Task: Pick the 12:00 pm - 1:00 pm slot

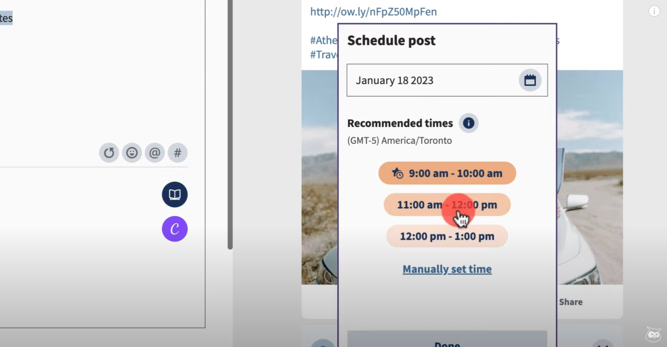Action: 447,236
